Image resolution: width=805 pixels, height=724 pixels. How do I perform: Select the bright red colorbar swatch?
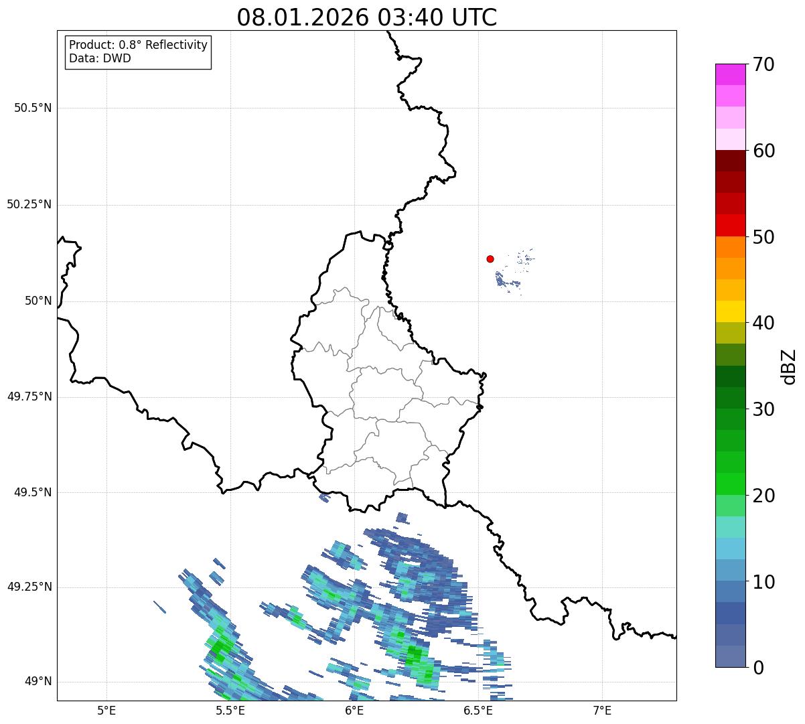[730, 225]
